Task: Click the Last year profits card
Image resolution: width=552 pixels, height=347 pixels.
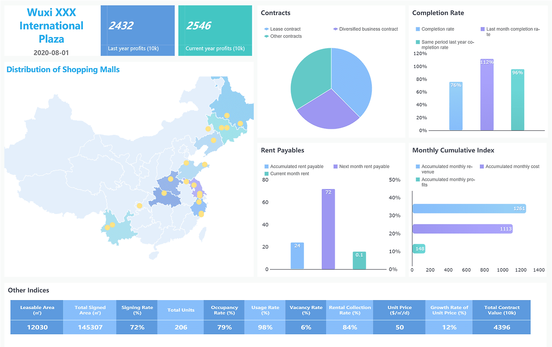Action: pos(137,30)
